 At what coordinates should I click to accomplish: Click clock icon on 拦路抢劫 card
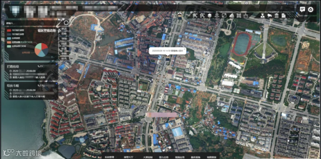(10, 71)
